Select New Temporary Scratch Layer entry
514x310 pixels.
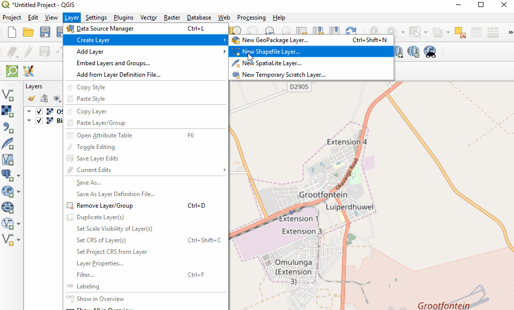(x=283, y=75)
